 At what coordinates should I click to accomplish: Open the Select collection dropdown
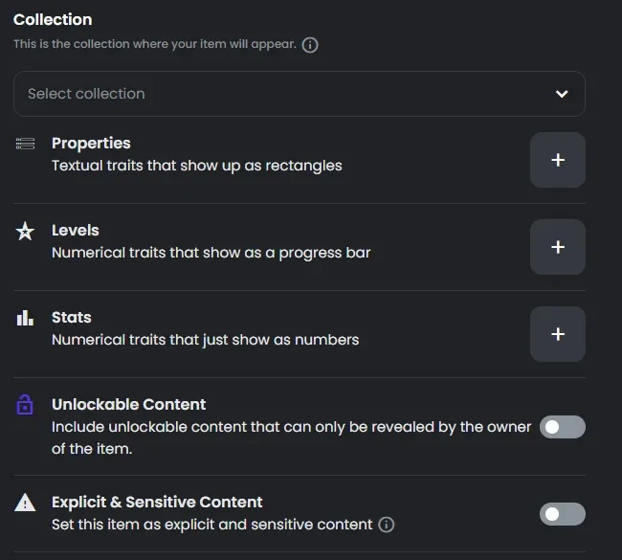(x=300, y=94)
